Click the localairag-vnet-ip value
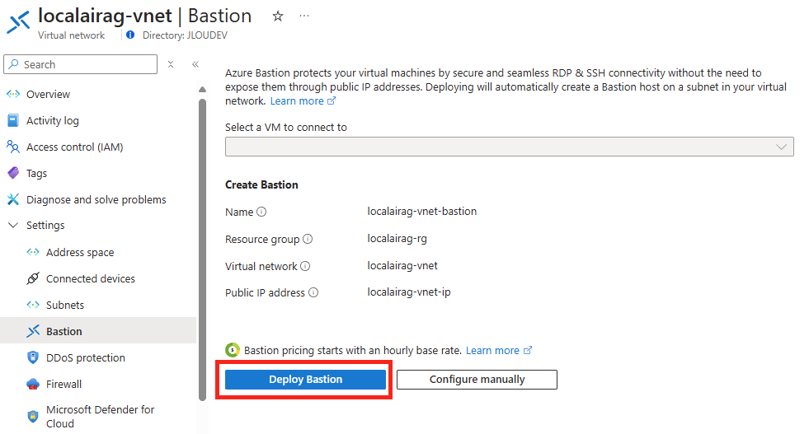Image resolution: width=809 pixels, height=434 pixels. coord(409,292)
